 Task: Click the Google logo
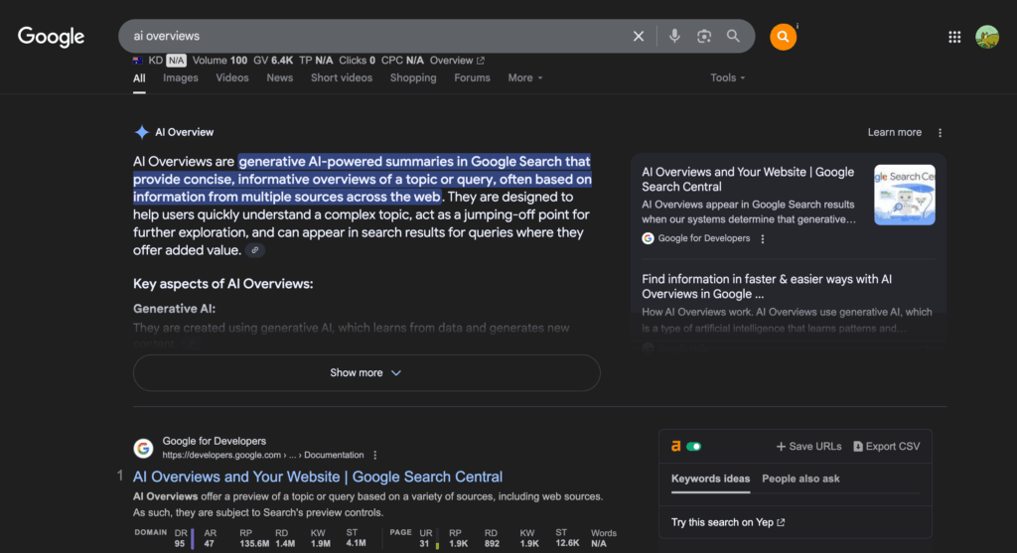point(52,37)
